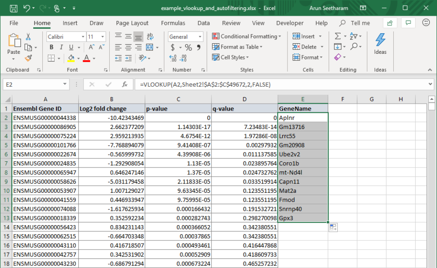Click the Wrap Text icon

point(150,37)
